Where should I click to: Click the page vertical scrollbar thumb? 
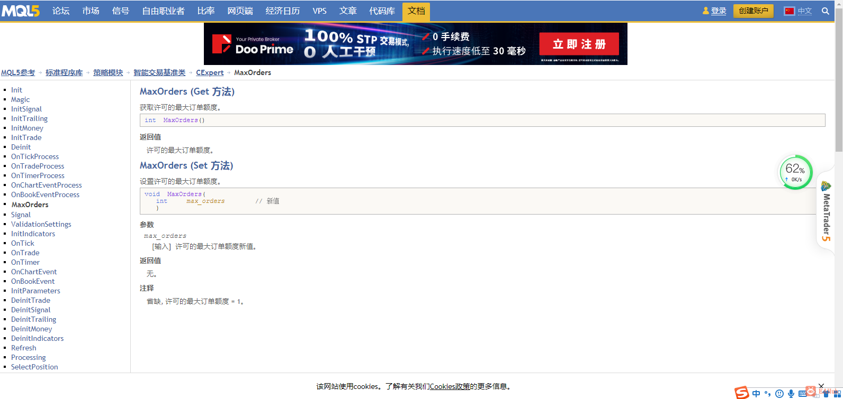839,79
